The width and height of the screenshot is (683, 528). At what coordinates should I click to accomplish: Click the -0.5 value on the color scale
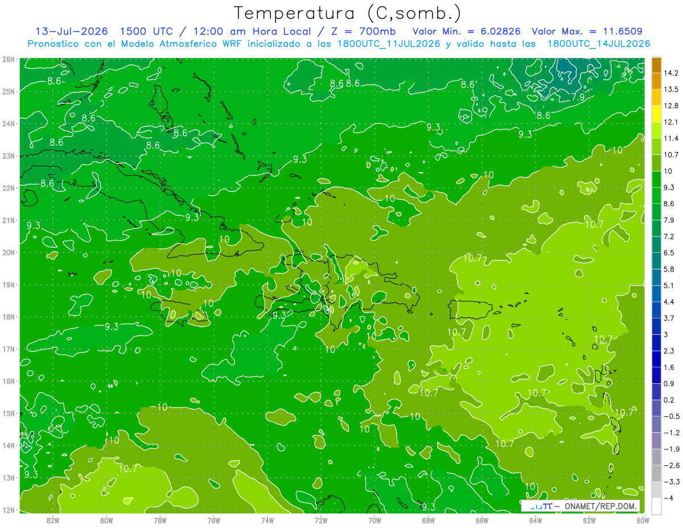click(672, 416)
